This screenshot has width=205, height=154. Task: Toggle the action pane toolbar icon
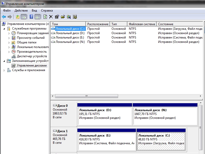click(x=37, y=17)
